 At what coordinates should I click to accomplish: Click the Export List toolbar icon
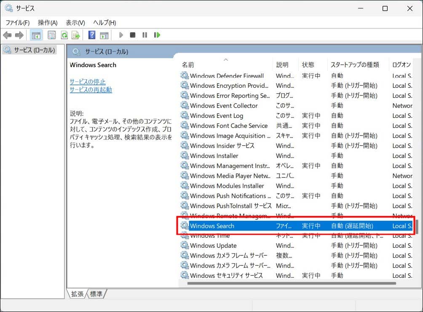76,35
